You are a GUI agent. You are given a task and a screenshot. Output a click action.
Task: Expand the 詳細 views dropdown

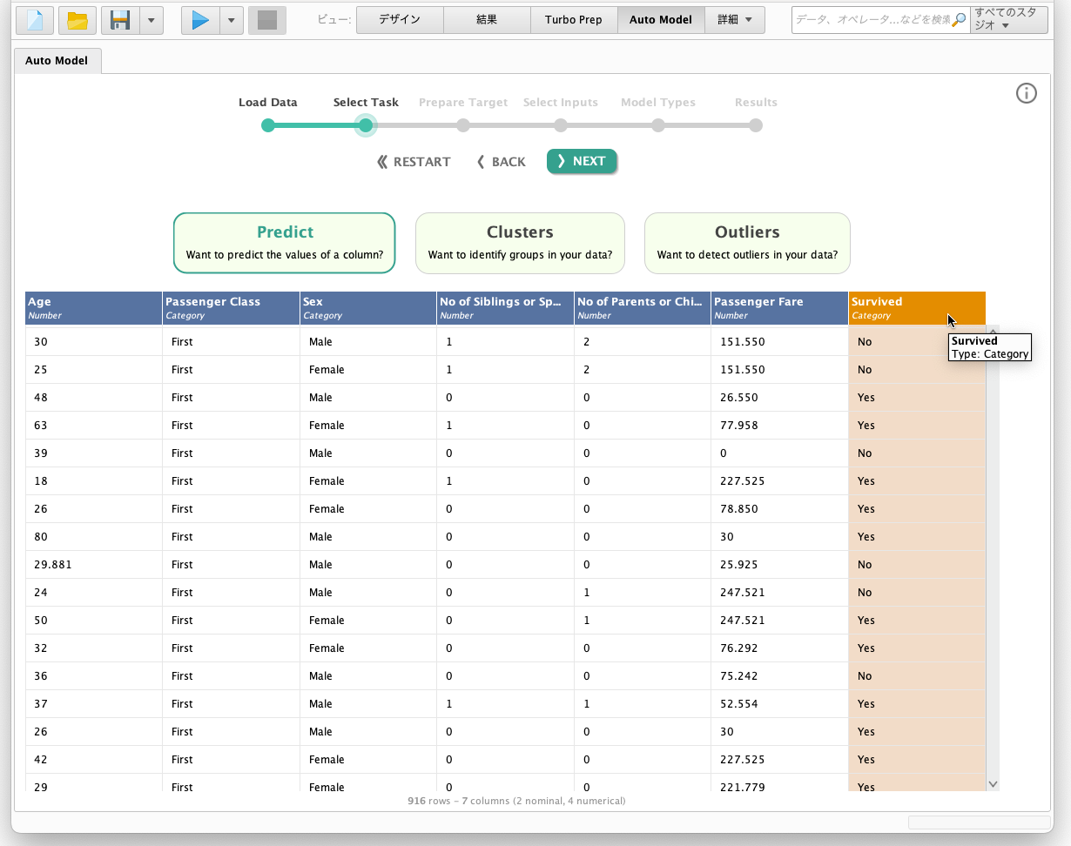[735, 19]
